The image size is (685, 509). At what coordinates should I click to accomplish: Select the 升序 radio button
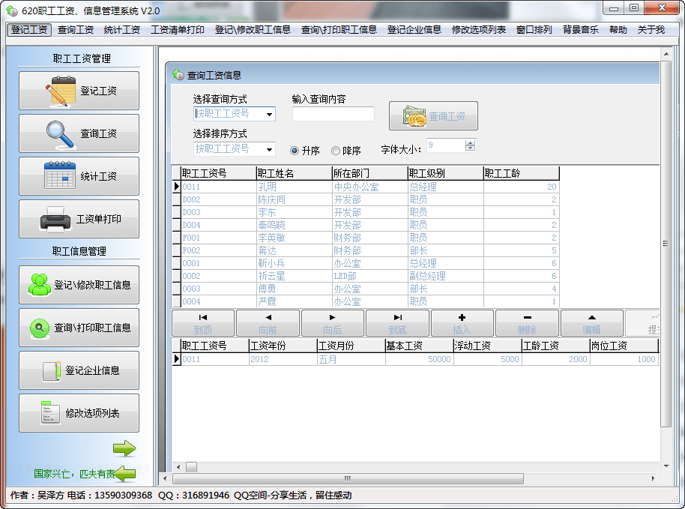tap(295, 151)
